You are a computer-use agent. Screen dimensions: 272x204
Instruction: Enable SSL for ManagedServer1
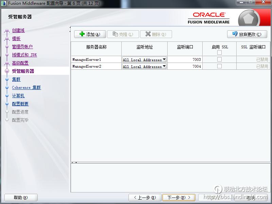219,60
